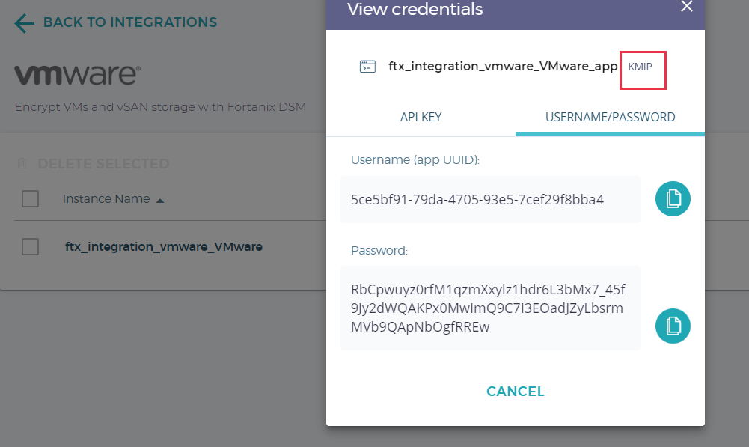Screen dimensions: 749x447
Task: Click the KMIP label
Action: pyautogui.click(x=641, y=67)
